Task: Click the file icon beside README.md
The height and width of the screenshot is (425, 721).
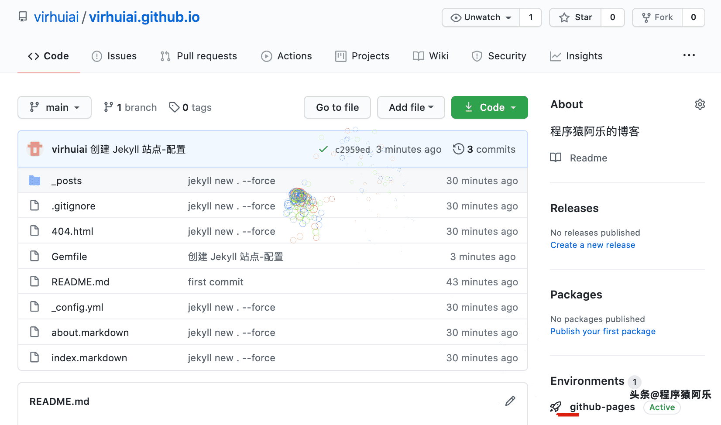Action: (x=34, y=281)
